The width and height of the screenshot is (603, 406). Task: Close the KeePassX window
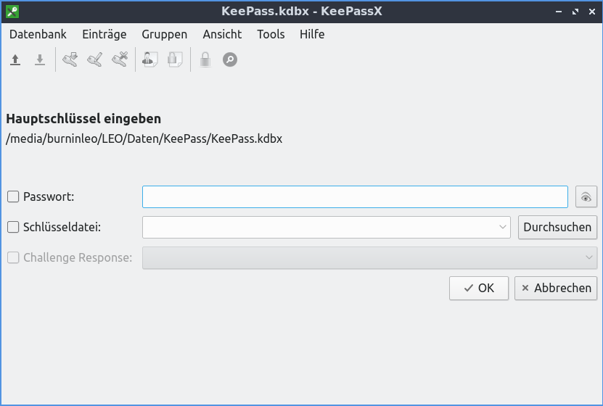click(x=592, y=12)
